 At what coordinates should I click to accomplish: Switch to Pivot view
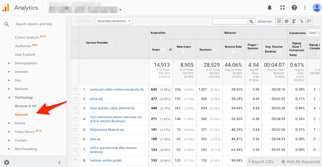(309, 21)
